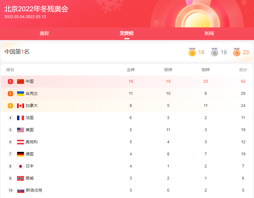Click the Ukraine flag icon

point(21,94)
